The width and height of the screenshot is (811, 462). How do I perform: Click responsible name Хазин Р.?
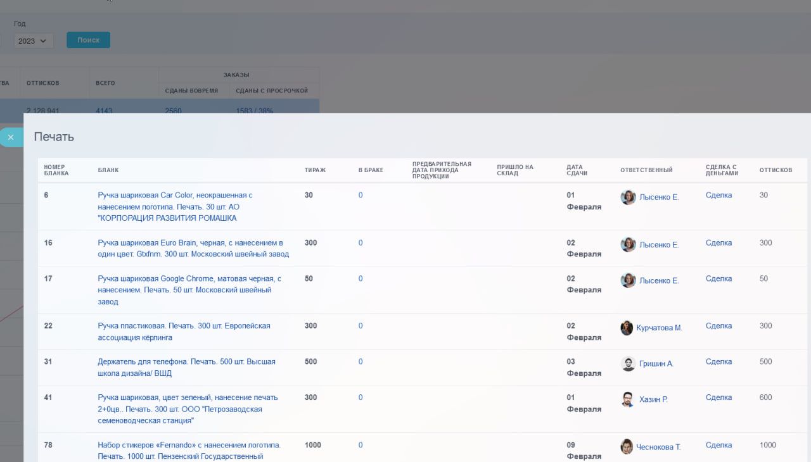coord(653,400)
